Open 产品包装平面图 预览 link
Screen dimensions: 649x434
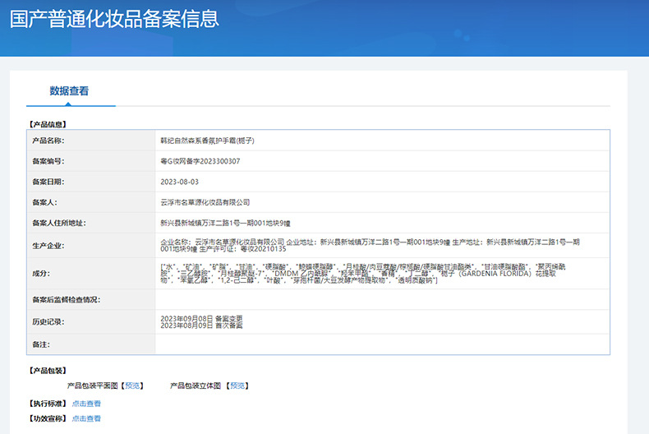pyautogui.click(x=132, y=386)
